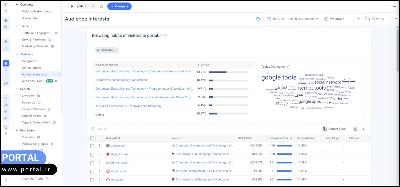Click info icon next to Topics Distribution
The height and width of the screenshot is (187, 400).
pos(289,67)
